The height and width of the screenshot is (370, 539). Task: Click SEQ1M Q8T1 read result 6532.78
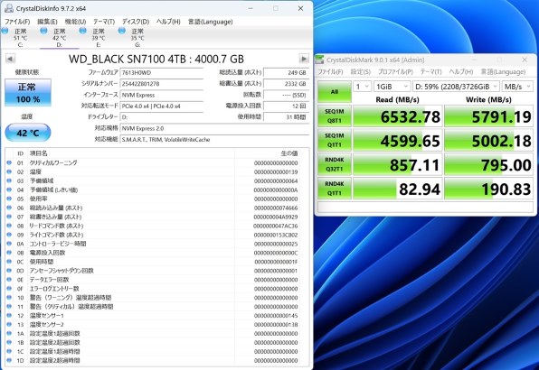398,116
